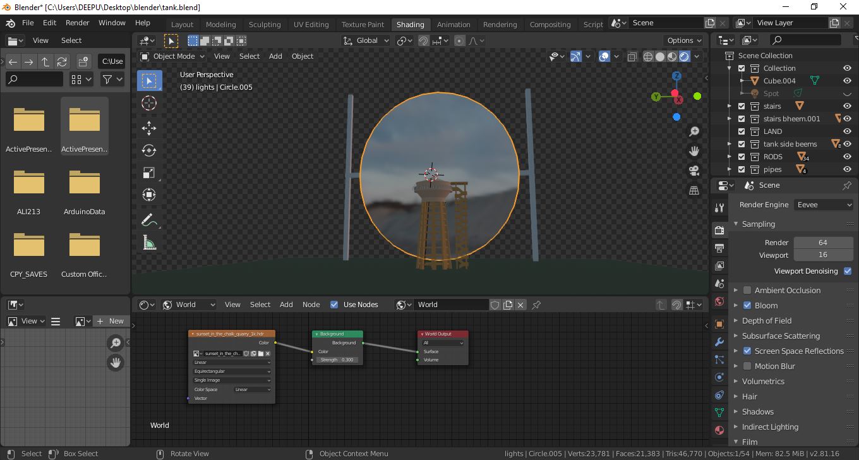Screen dimensions: 859x460
Task: Click the New image button
Action: (110, 321)
